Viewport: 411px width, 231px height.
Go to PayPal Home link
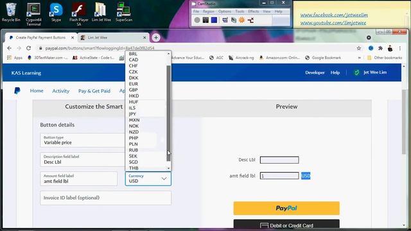[37, 91]
